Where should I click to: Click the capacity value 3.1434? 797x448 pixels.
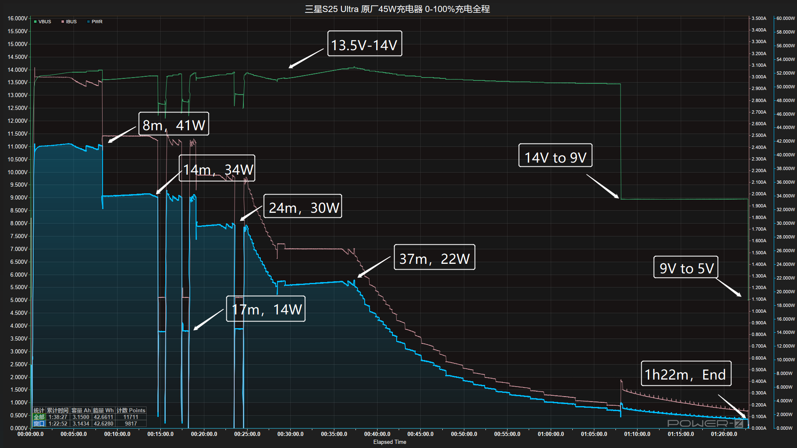(81, 424)
